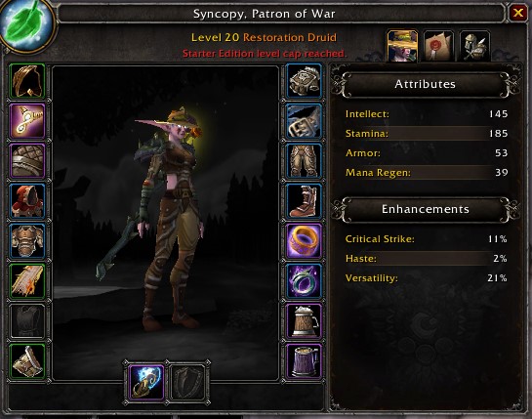The width and height of the screenshot is (532, 419).
Task: Click the empty shirt slot
Action: coord(27,321)
